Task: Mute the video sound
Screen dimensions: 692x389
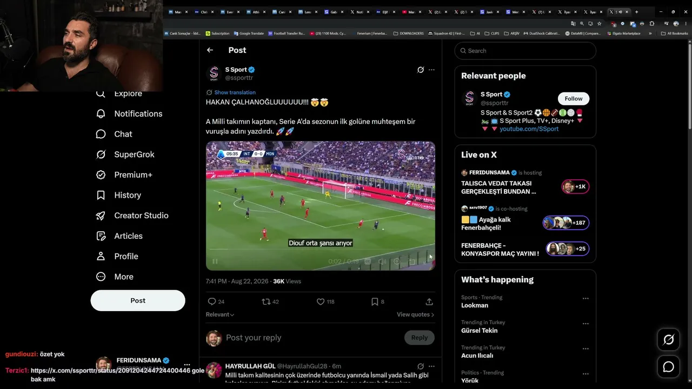Action: point(382,261)
